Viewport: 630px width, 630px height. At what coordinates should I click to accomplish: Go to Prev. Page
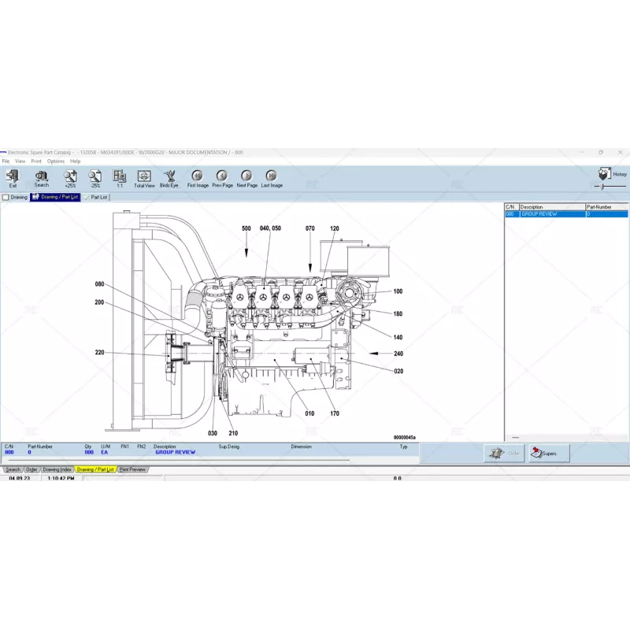(222, 177)
